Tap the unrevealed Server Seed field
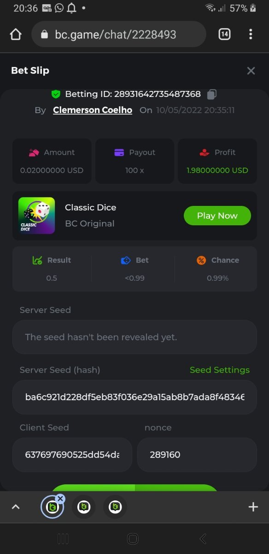Viewport: 269px width, 554px height. tap(134, 337)
